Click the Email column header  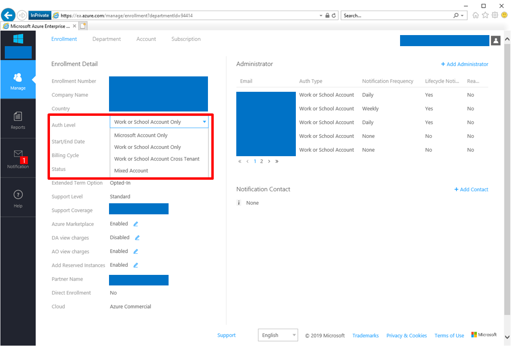tap(246, 81)
